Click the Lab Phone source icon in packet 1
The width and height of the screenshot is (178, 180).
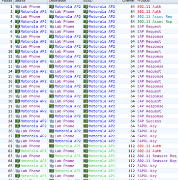(17, 7)
